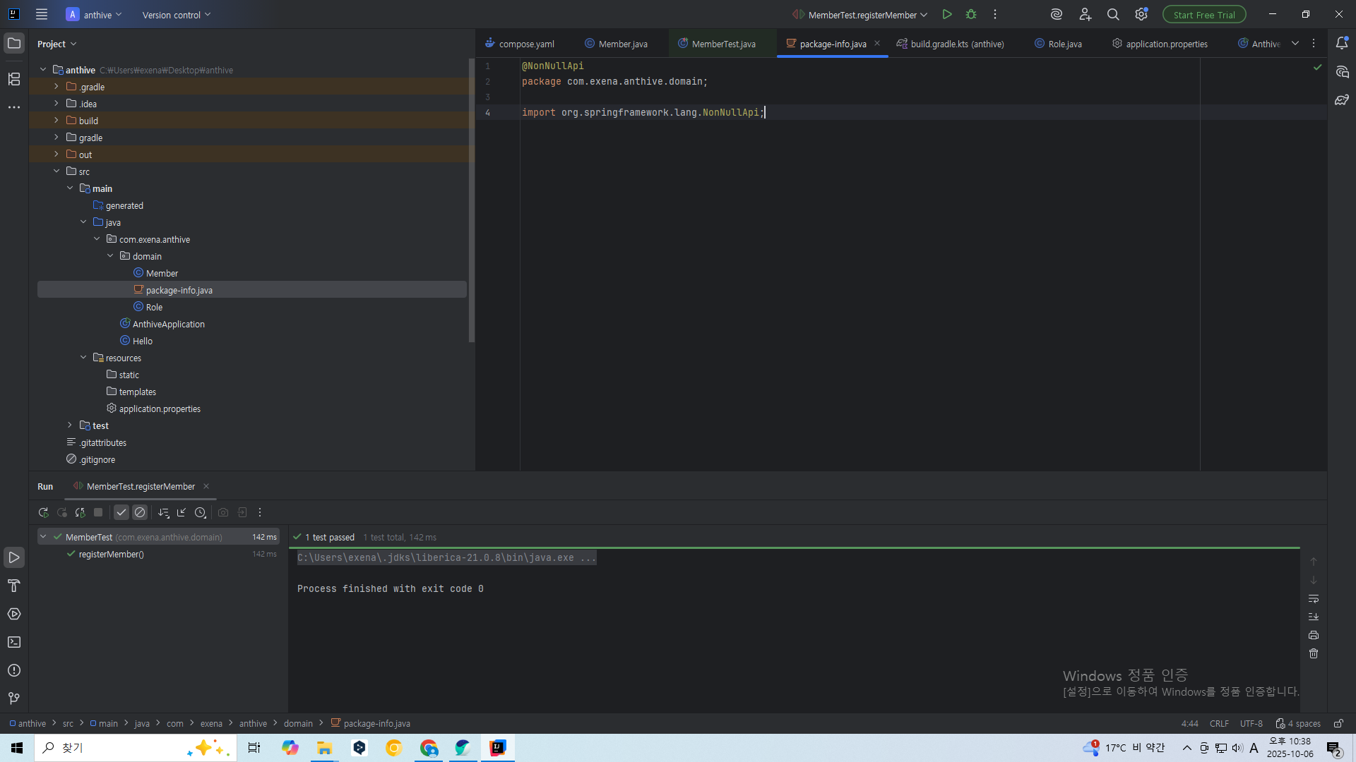
Task: Collapse the domain package node
Action: 110,256
